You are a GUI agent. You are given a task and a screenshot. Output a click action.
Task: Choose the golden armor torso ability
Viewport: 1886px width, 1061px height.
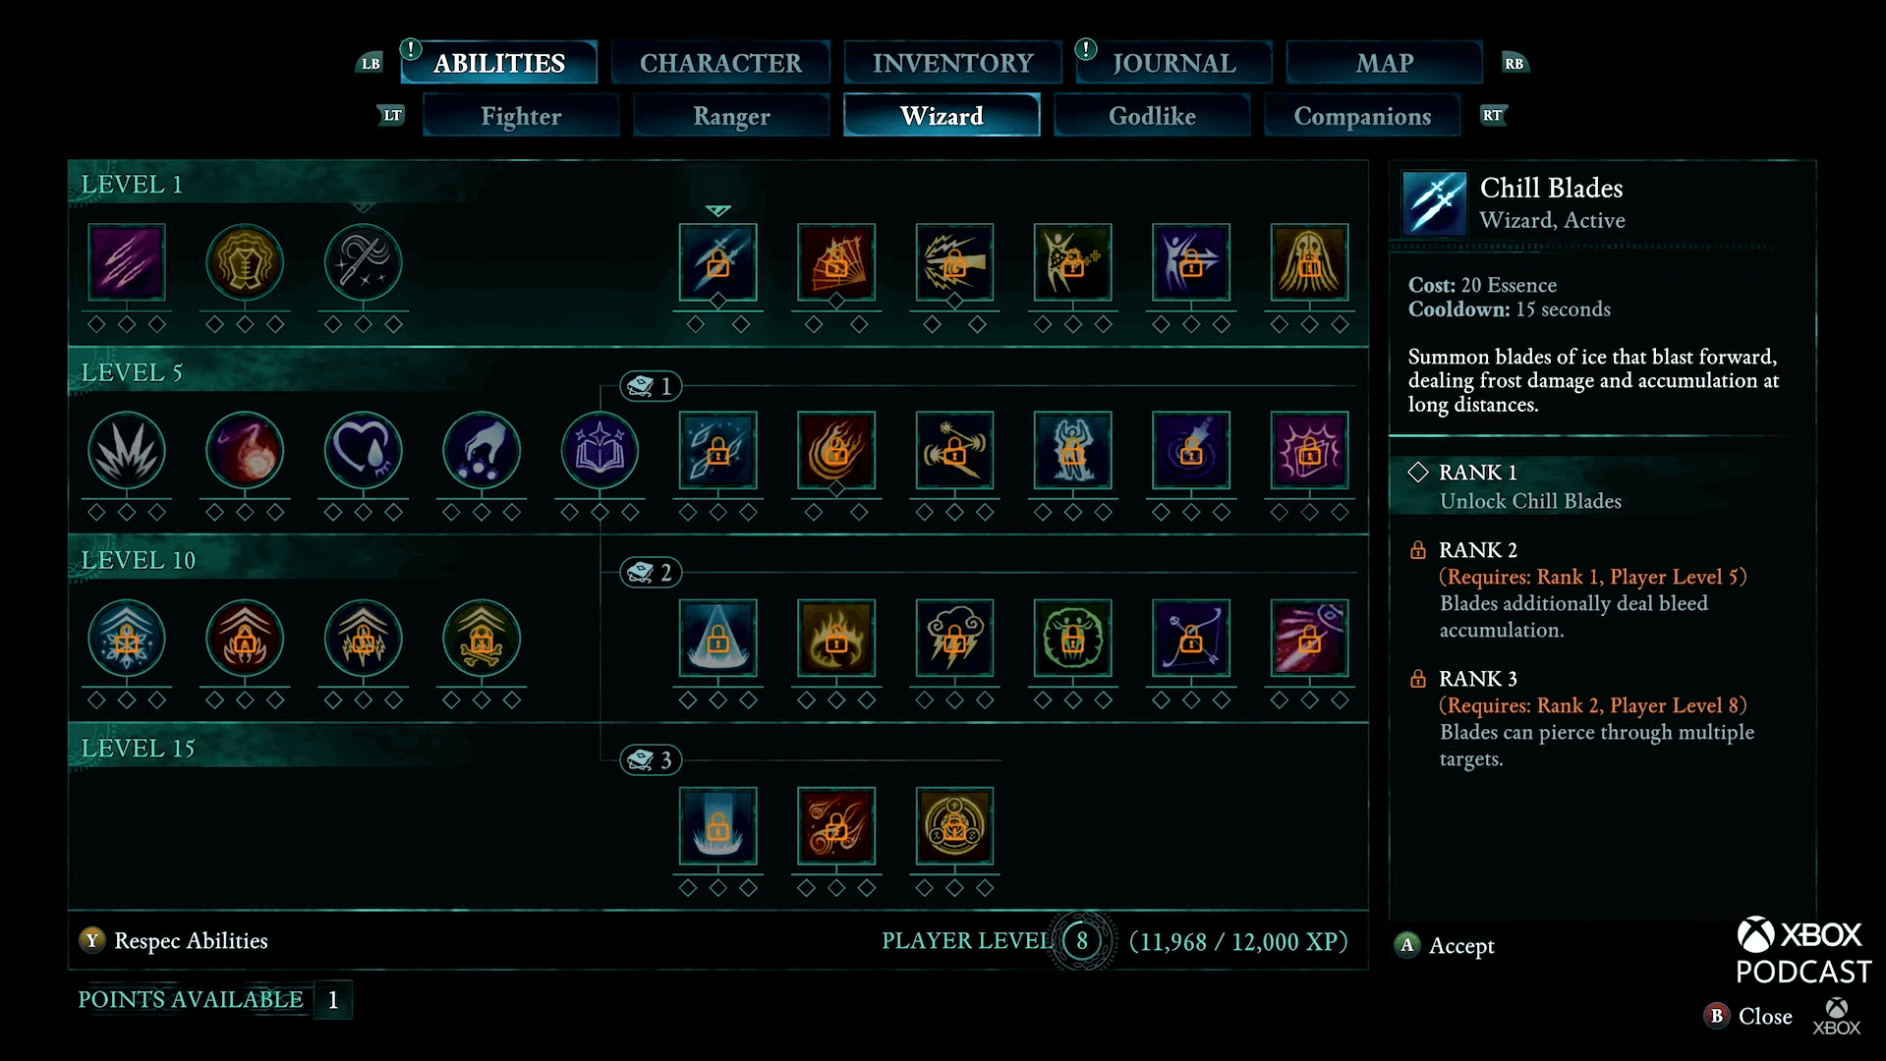[245, 262]
